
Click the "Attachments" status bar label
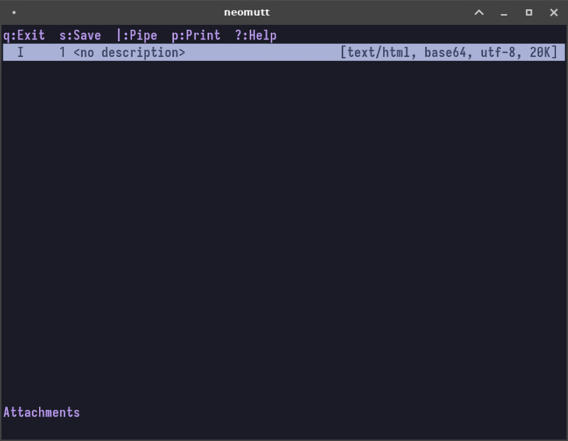41,412
